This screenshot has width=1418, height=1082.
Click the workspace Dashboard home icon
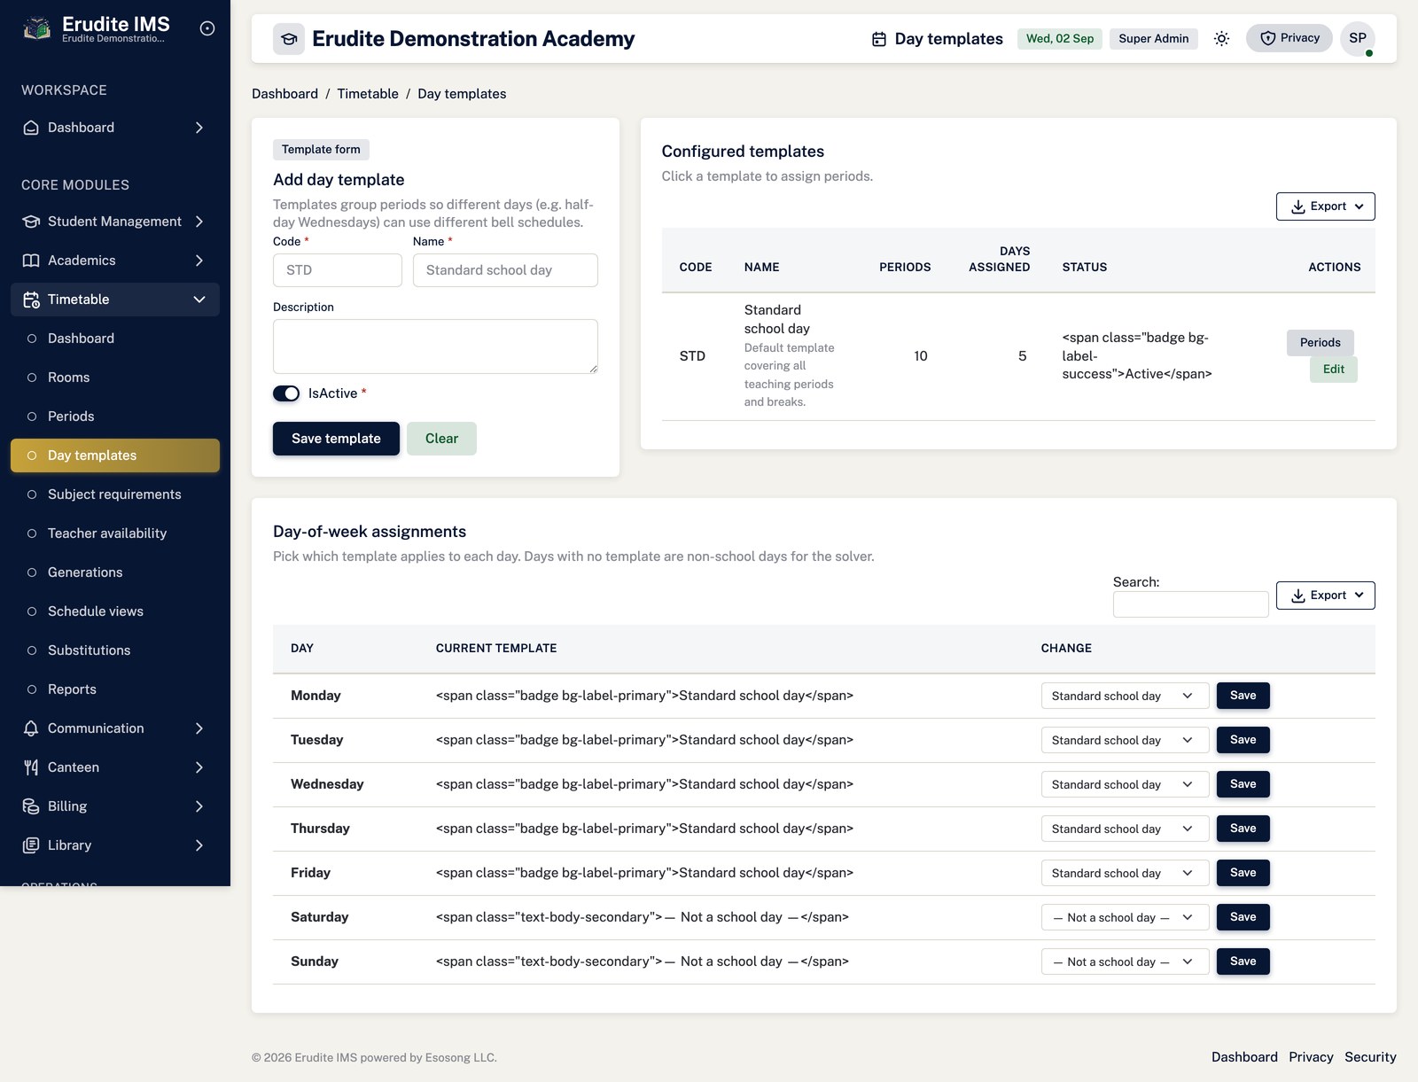tap(31, 128)
